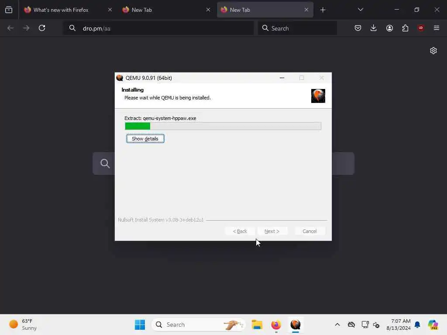447x335 pixels.
Task: Open the weather widget showing 63°F
Action: [23, 325]
